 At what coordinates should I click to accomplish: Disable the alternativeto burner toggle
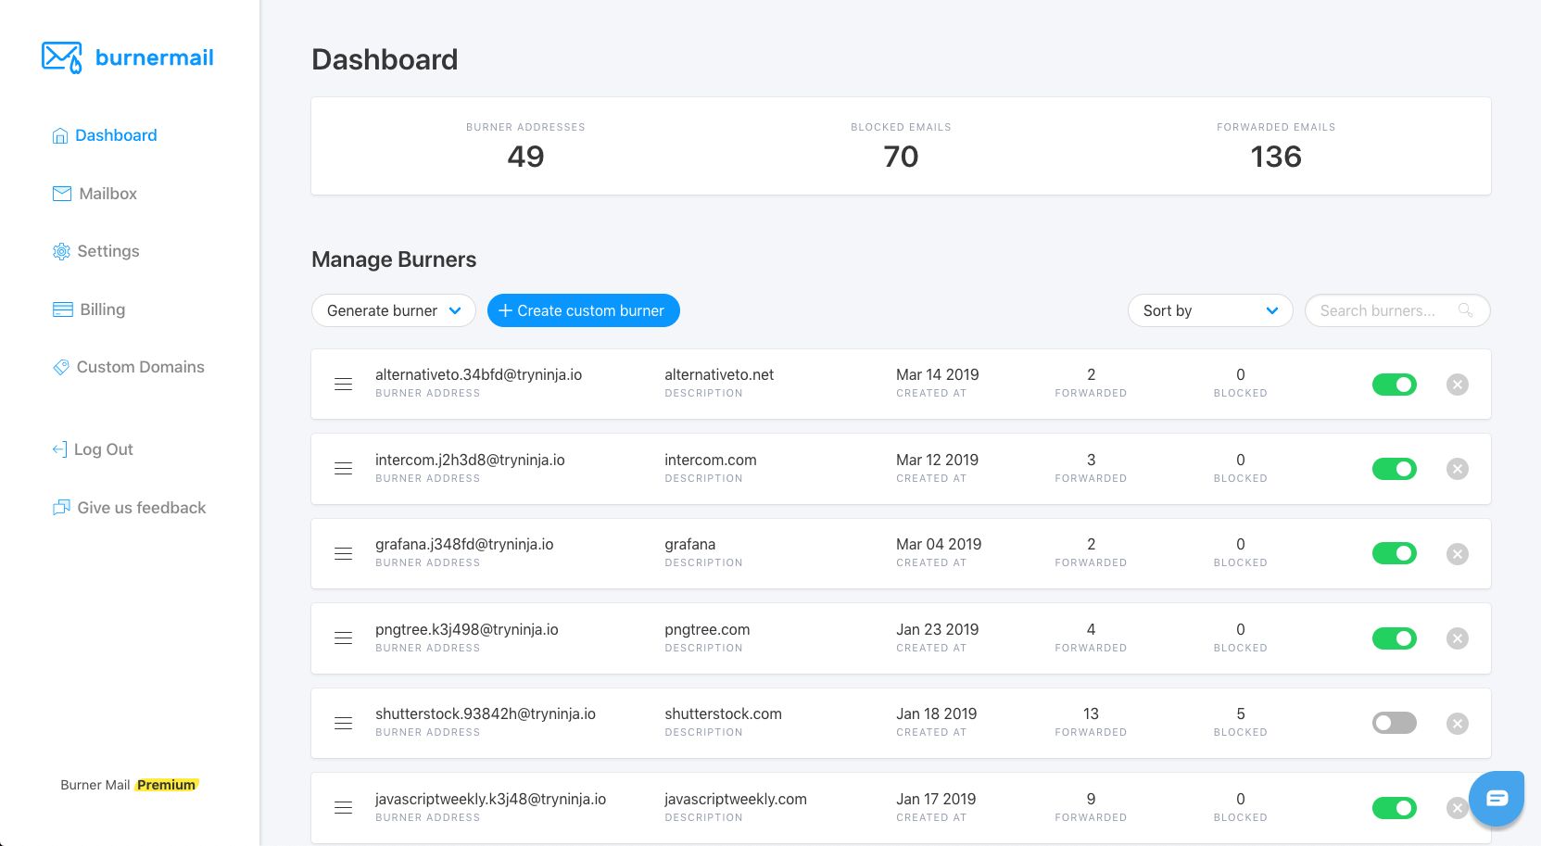pos(1395,385)
